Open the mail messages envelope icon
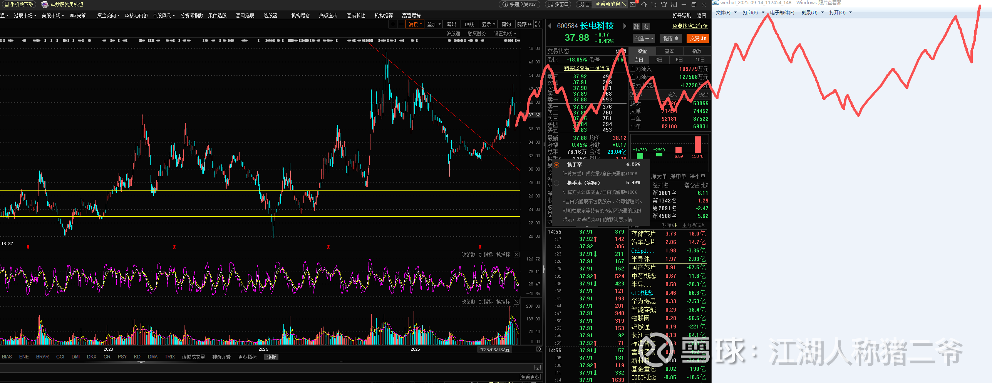 pyautogui.click(x=633, y=5)
